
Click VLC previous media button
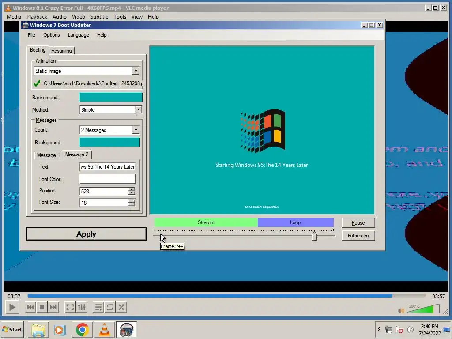tap(30, 307)
